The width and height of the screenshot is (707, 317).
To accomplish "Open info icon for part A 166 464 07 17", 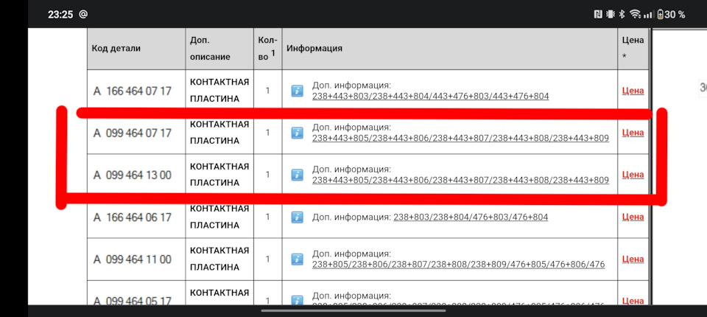I will click(x=297, y=91).
